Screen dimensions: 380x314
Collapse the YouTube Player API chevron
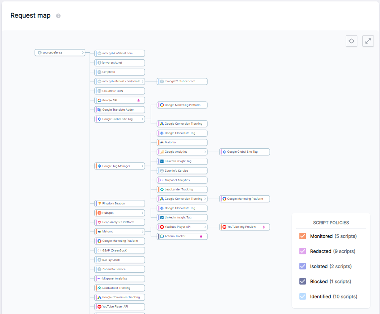point(205,227)
